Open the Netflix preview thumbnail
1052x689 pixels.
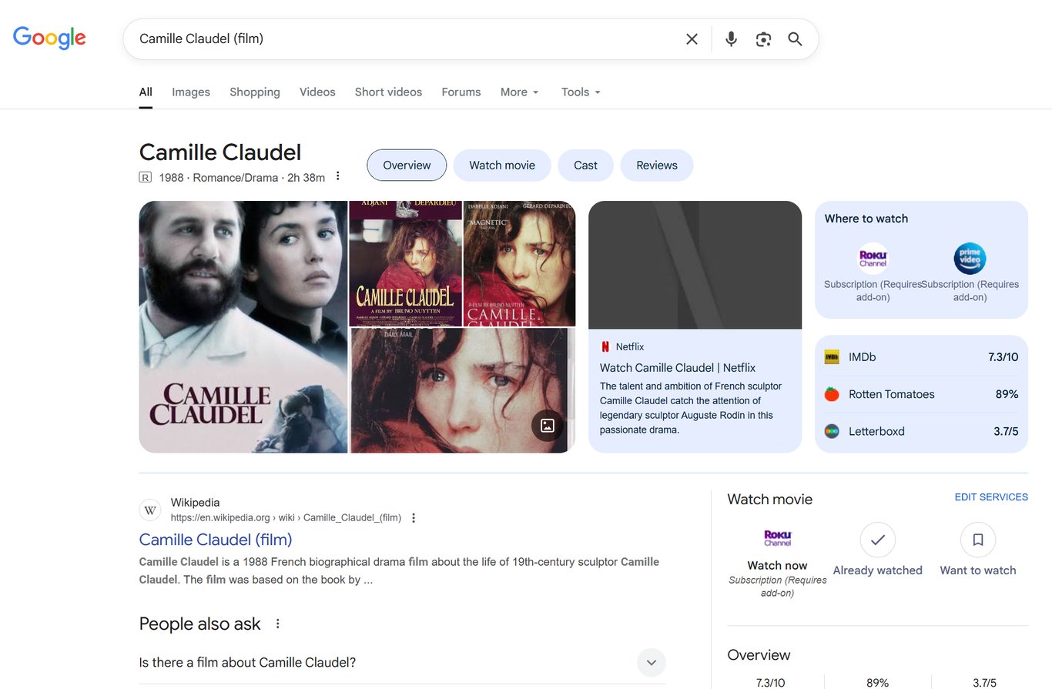point(695,265)
